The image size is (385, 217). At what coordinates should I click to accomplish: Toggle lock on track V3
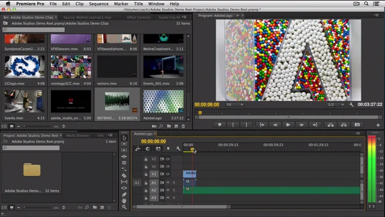pos(146,159)
